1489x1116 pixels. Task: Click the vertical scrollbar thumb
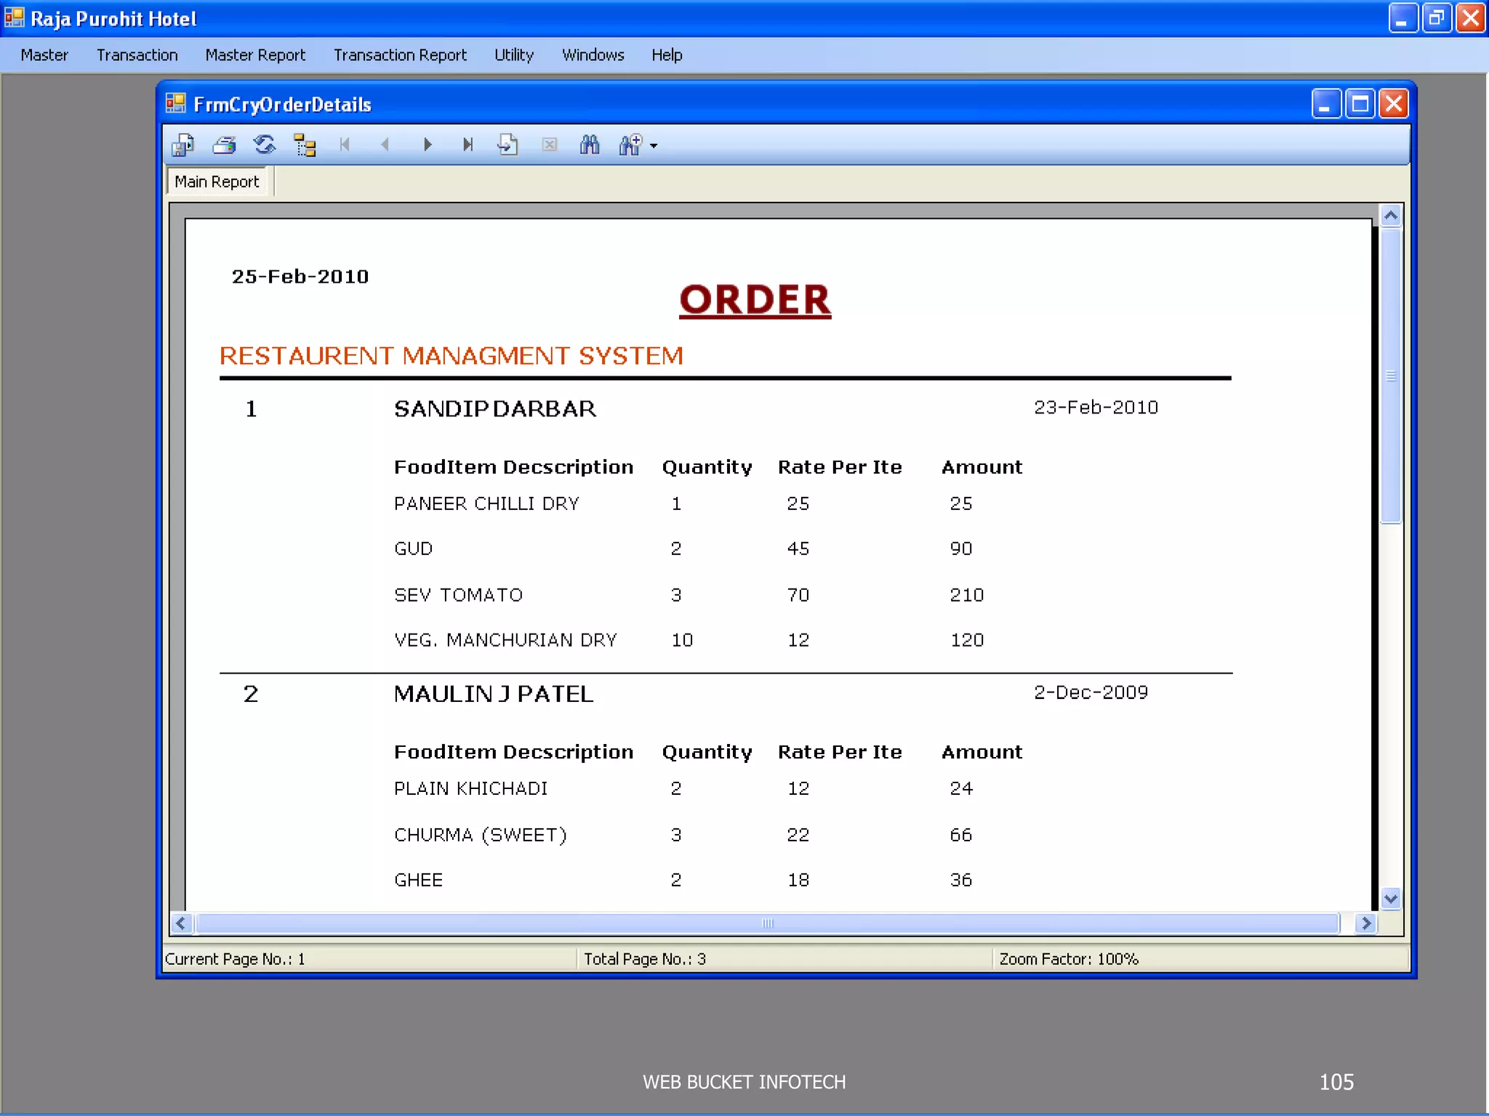[1391, 375]
